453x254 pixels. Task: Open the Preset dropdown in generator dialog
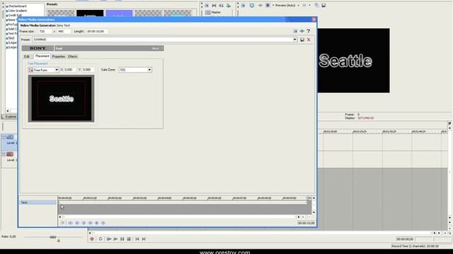(x=294, y=40)
